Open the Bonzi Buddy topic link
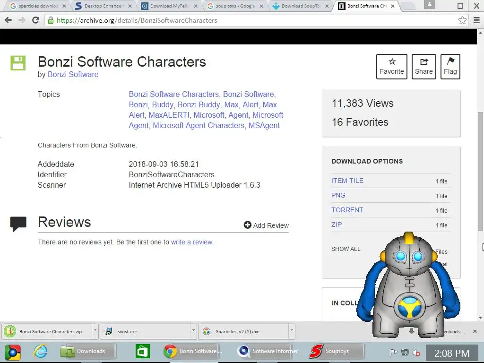484x363 pixels. (x=199, y=104)
